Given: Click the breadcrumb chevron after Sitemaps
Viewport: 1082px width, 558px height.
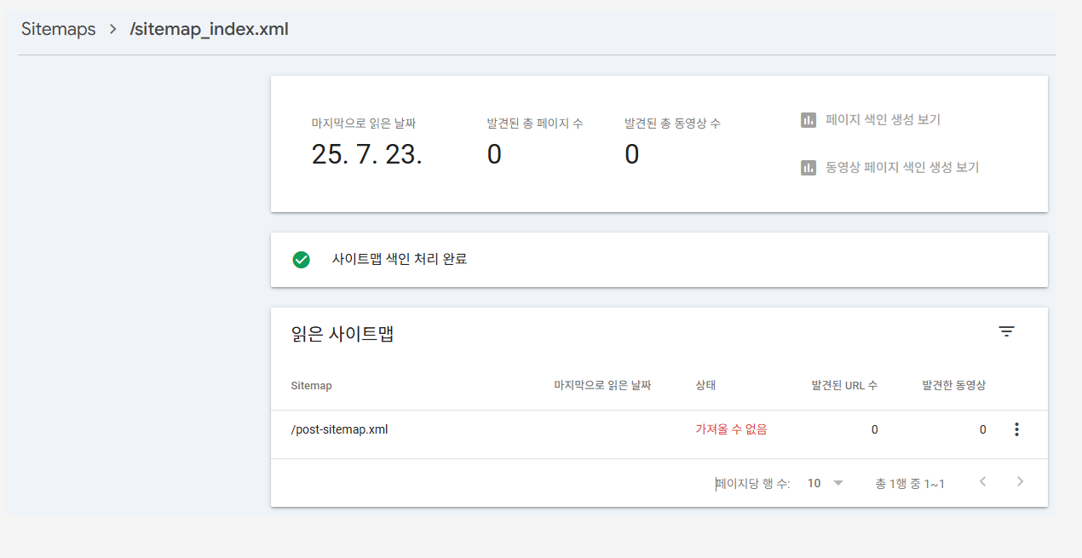Looking at the screenshot, I should pos(112,29).
